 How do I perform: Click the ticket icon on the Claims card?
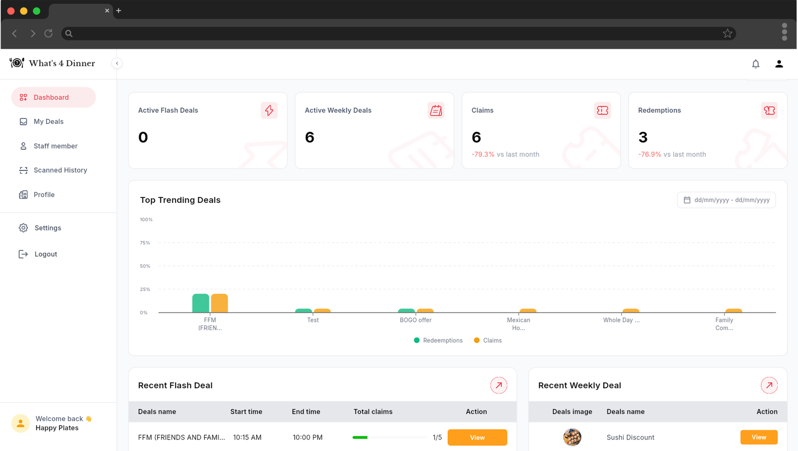click(602, 110)
